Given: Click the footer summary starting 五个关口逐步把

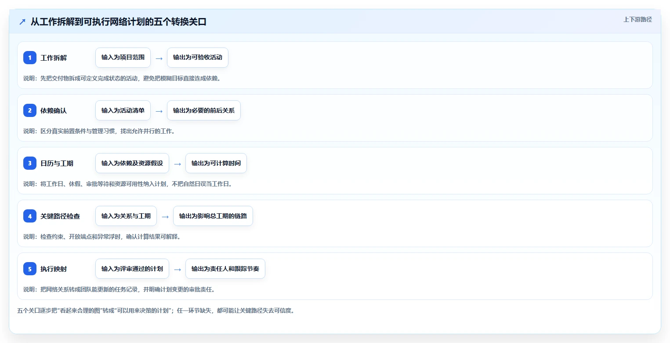Looking at the screenshot, I should click(156, 310).
